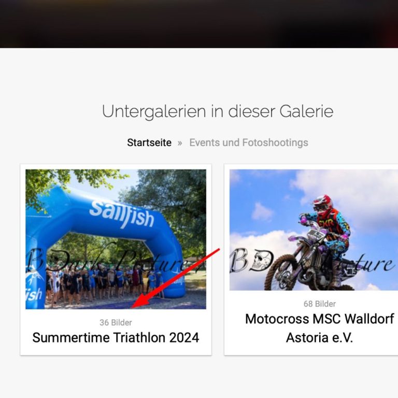Viewport: 398px width, 398px height.
Task: Open the Summertime Triathlon 2024 thumbnail
Action: tap(116, 239)
